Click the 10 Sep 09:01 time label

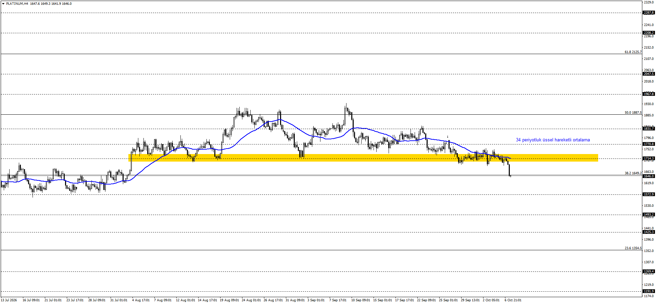(x=361, y=300)
